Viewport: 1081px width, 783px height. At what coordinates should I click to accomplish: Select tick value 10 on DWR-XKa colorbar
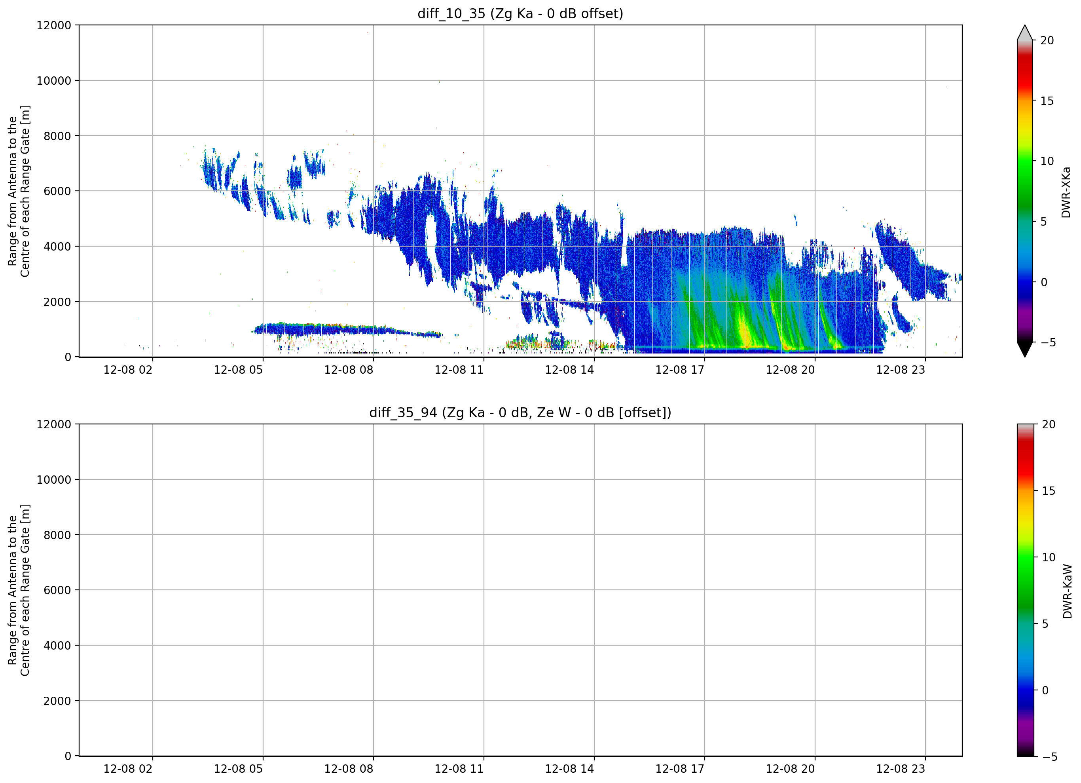click(1047, 162)
